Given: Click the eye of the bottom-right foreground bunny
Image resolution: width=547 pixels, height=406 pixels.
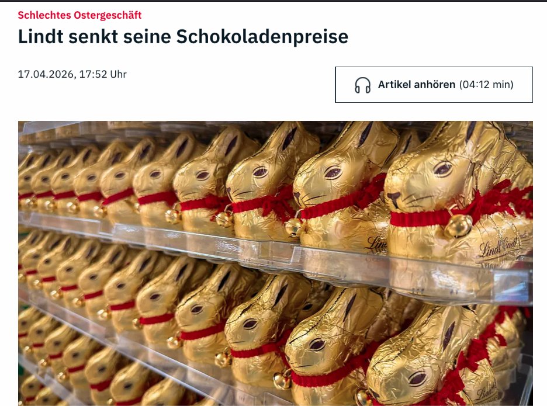Looking at the screenshot, I should point(417,378).
